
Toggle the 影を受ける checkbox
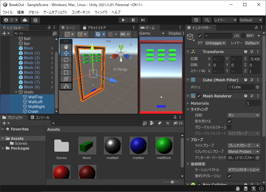(x=229, y=121)
